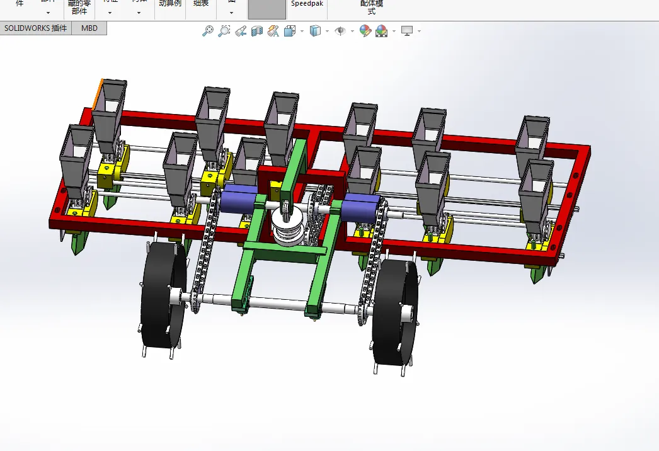Select the left blue cylinder on the shaft
659x451 pixels.
pyautogui.click(x=238, y=198)
